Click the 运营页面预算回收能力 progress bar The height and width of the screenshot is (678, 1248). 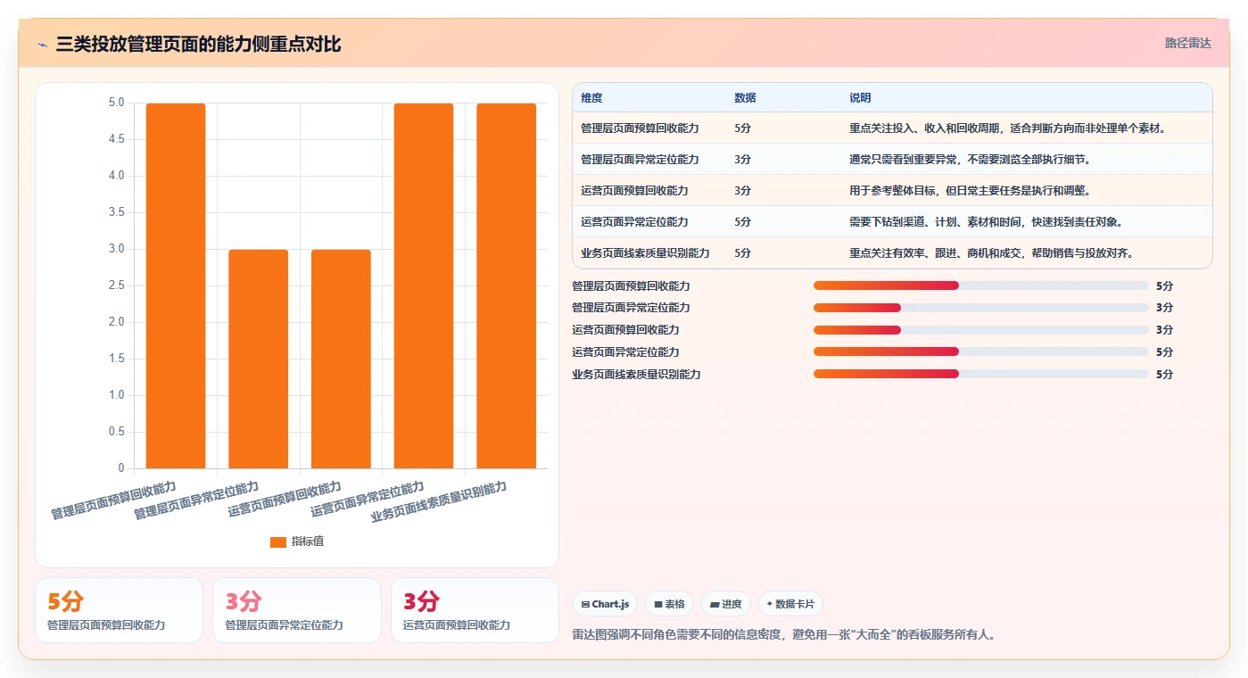tap(980, 330)
